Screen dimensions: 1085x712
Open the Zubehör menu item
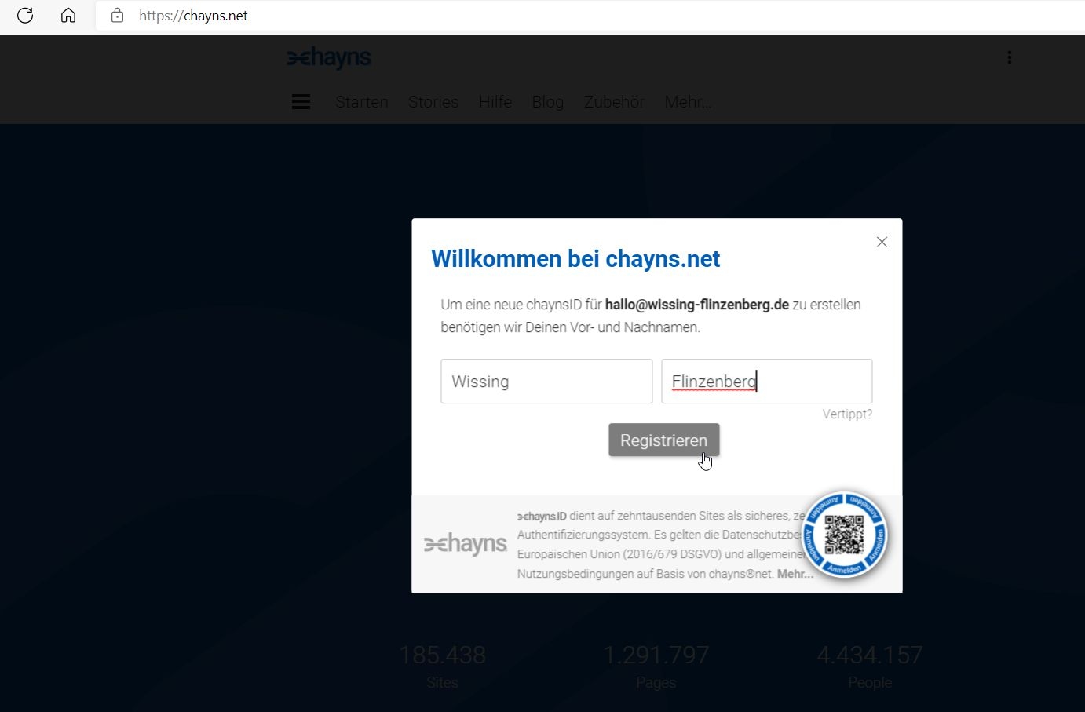point(614,102)
